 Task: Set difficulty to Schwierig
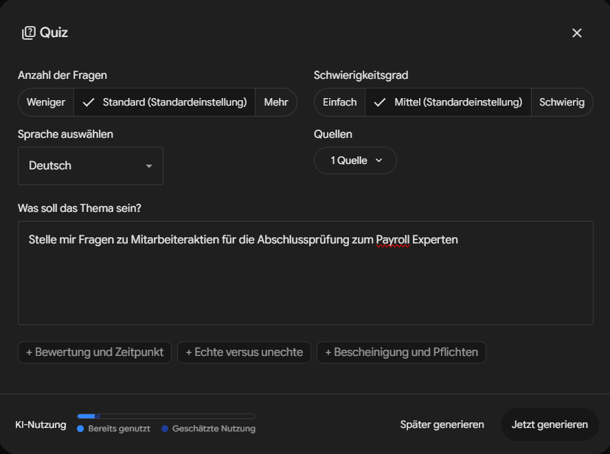click(562, 102)
